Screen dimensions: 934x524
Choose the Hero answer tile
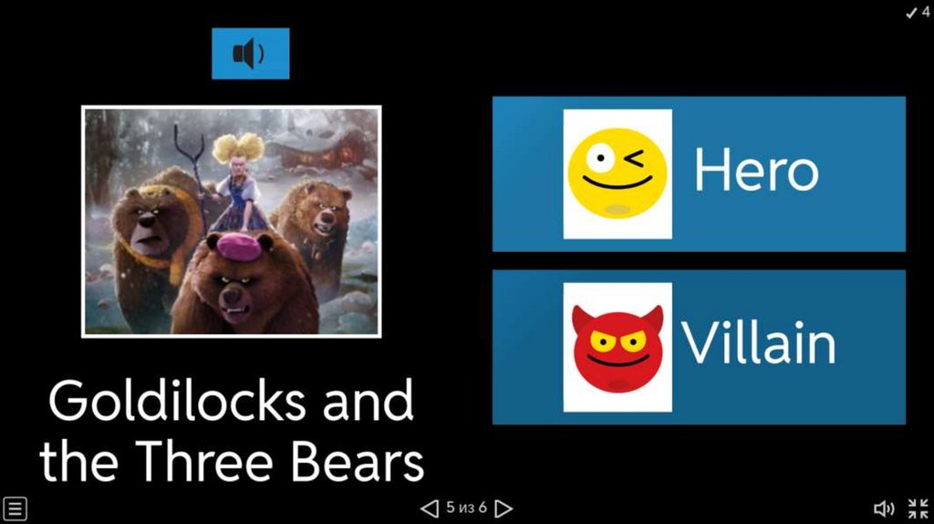(699, 174)
